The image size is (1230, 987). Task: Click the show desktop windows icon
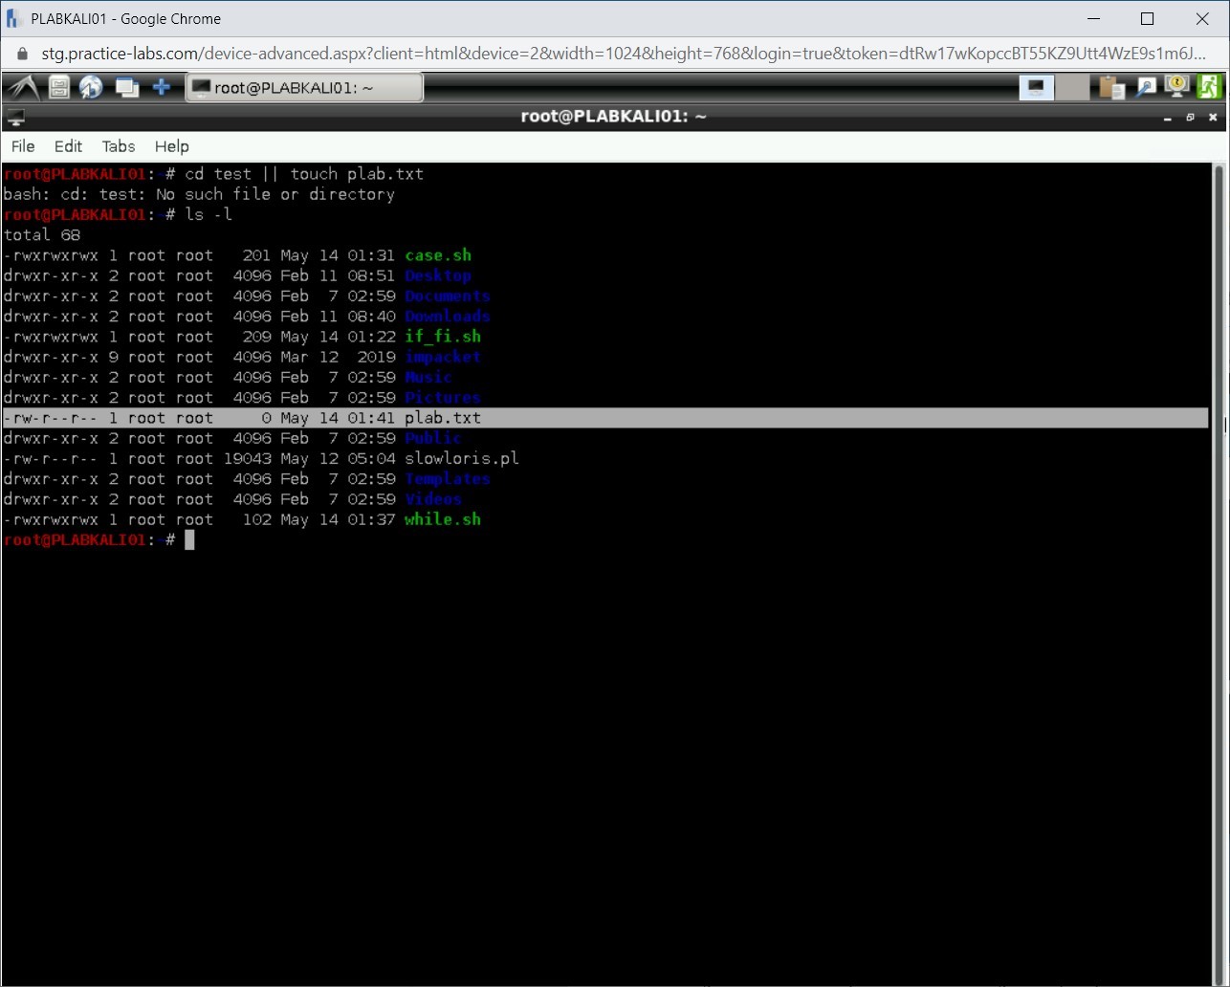tap(126, 88)
